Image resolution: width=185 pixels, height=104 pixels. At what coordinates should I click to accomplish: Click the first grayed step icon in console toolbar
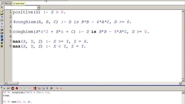pyautogui.click(x=21, y=88)
